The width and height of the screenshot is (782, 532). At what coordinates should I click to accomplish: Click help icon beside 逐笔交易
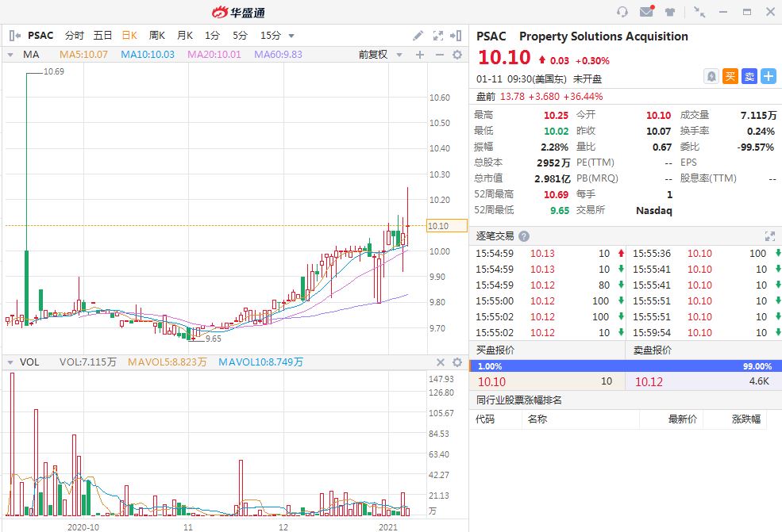point(524,236)
